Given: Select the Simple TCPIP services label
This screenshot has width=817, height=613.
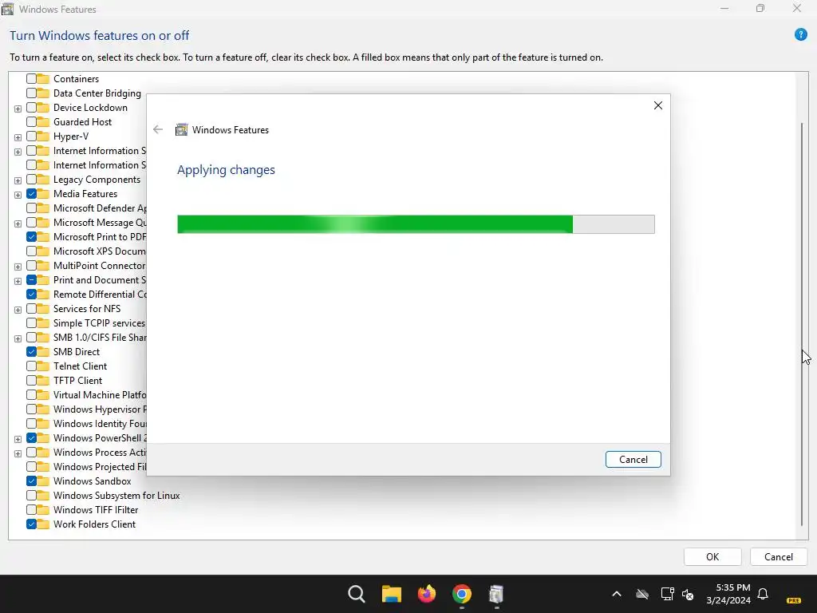Looking at the screenshot, I should (99, 323).
